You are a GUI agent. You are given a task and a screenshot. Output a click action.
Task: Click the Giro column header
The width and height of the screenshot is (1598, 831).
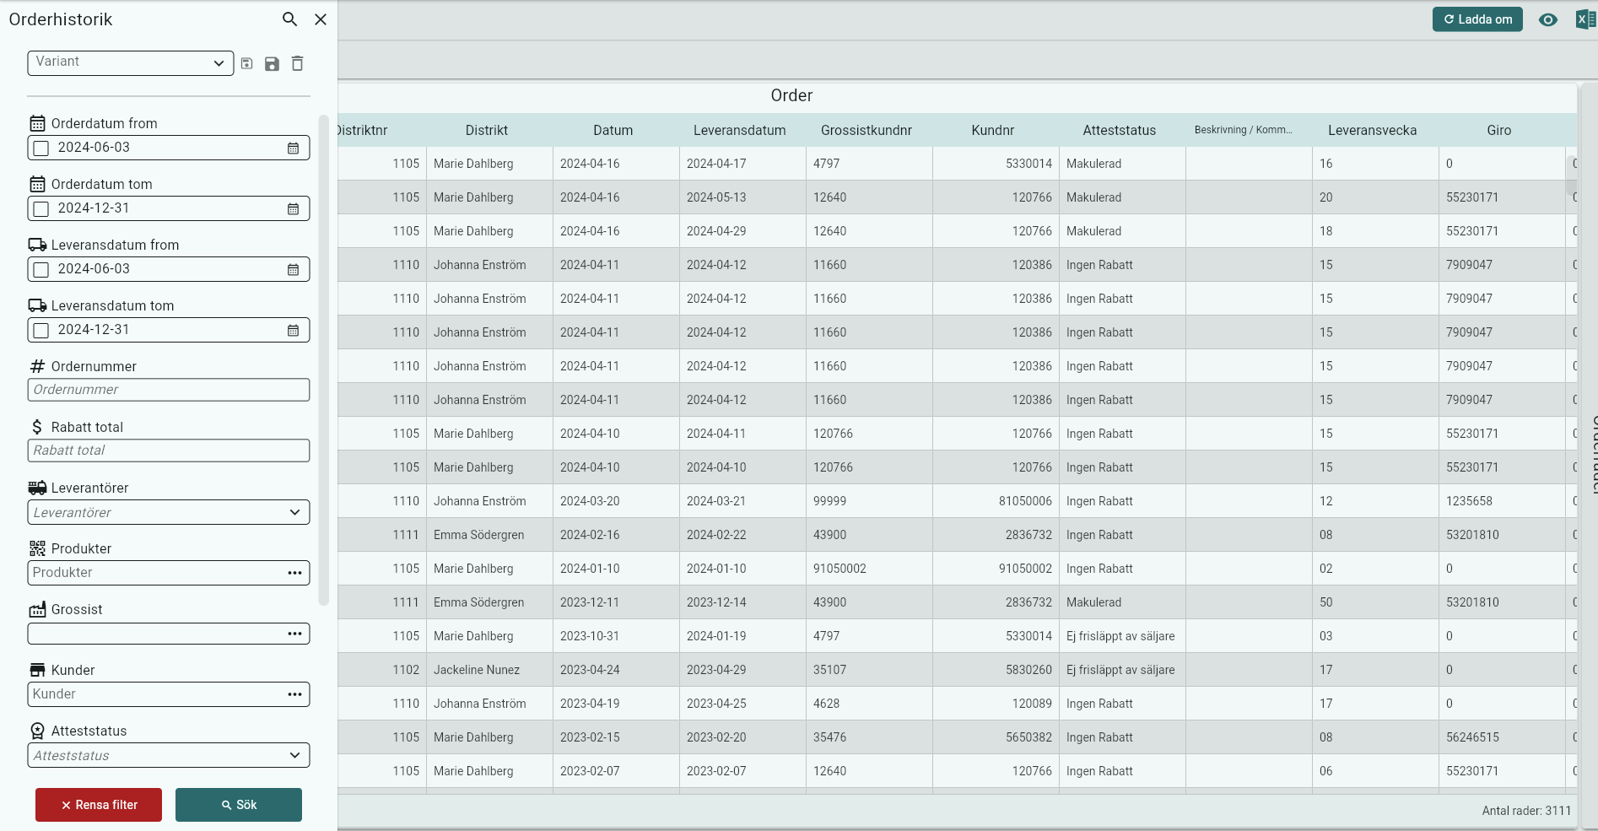tap(1499, 130)
